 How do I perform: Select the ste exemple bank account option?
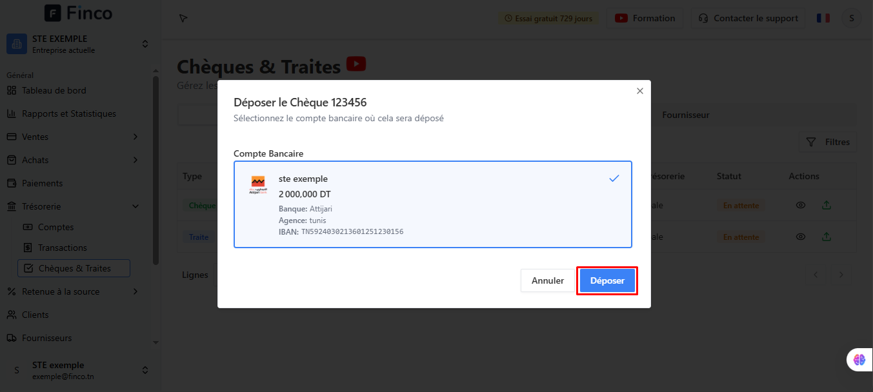(x=433, y=204)
